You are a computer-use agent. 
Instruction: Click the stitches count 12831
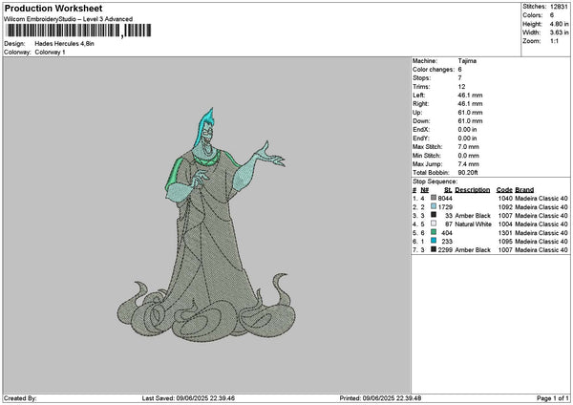click(559, 7)
